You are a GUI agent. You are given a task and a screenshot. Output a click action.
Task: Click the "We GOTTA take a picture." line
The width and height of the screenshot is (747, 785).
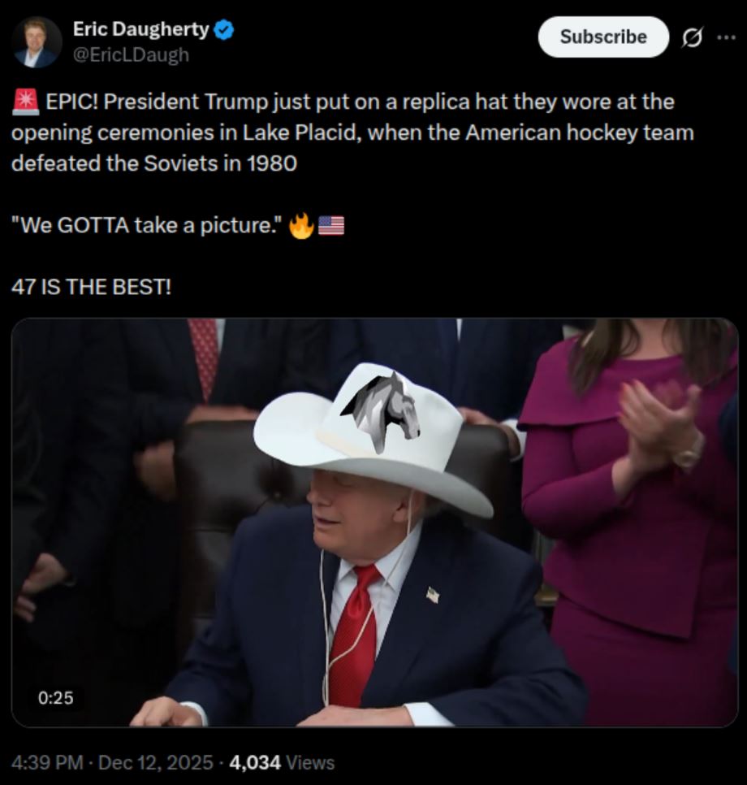click(147, 225)
